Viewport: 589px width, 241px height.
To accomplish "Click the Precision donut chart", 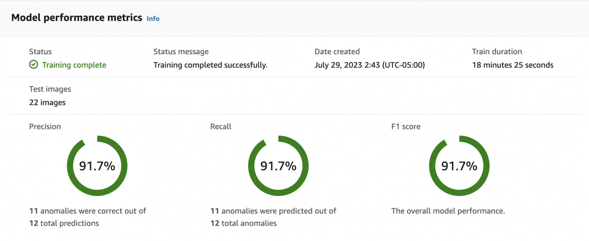I will click(x=97, y=166).
